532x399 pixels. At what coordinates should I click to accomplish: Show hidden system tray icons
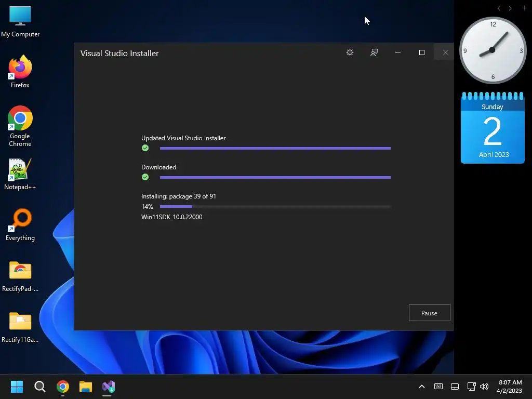[422, 387]
